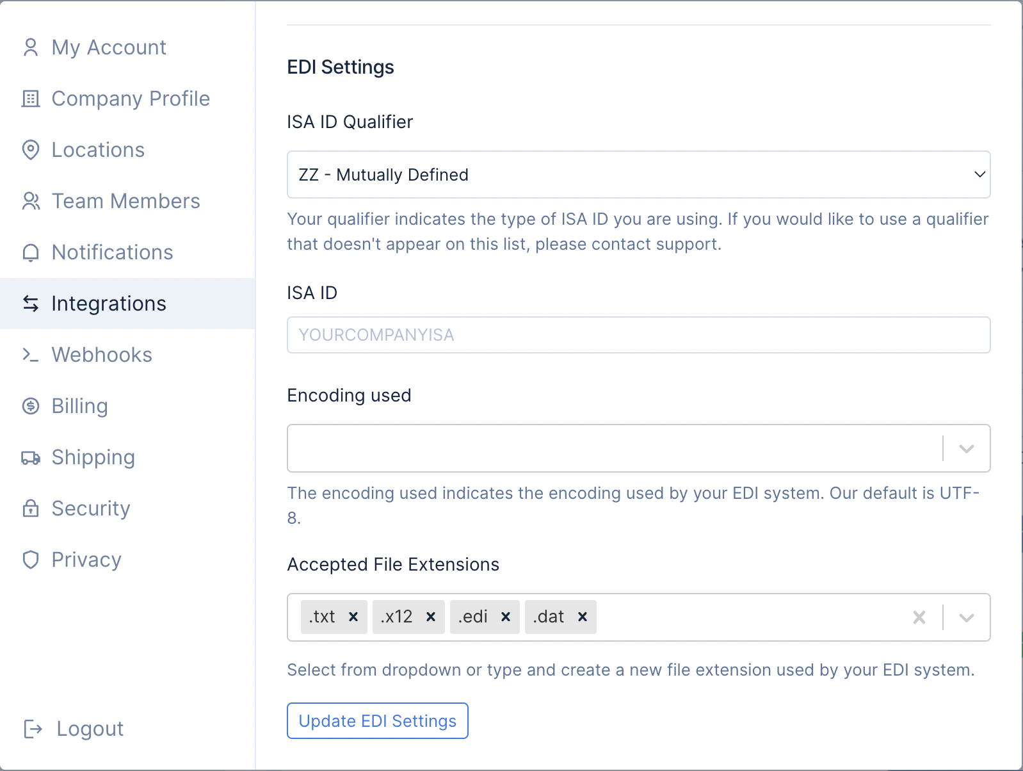
Task: Click the Security lock icon
Action: [30, 508]
